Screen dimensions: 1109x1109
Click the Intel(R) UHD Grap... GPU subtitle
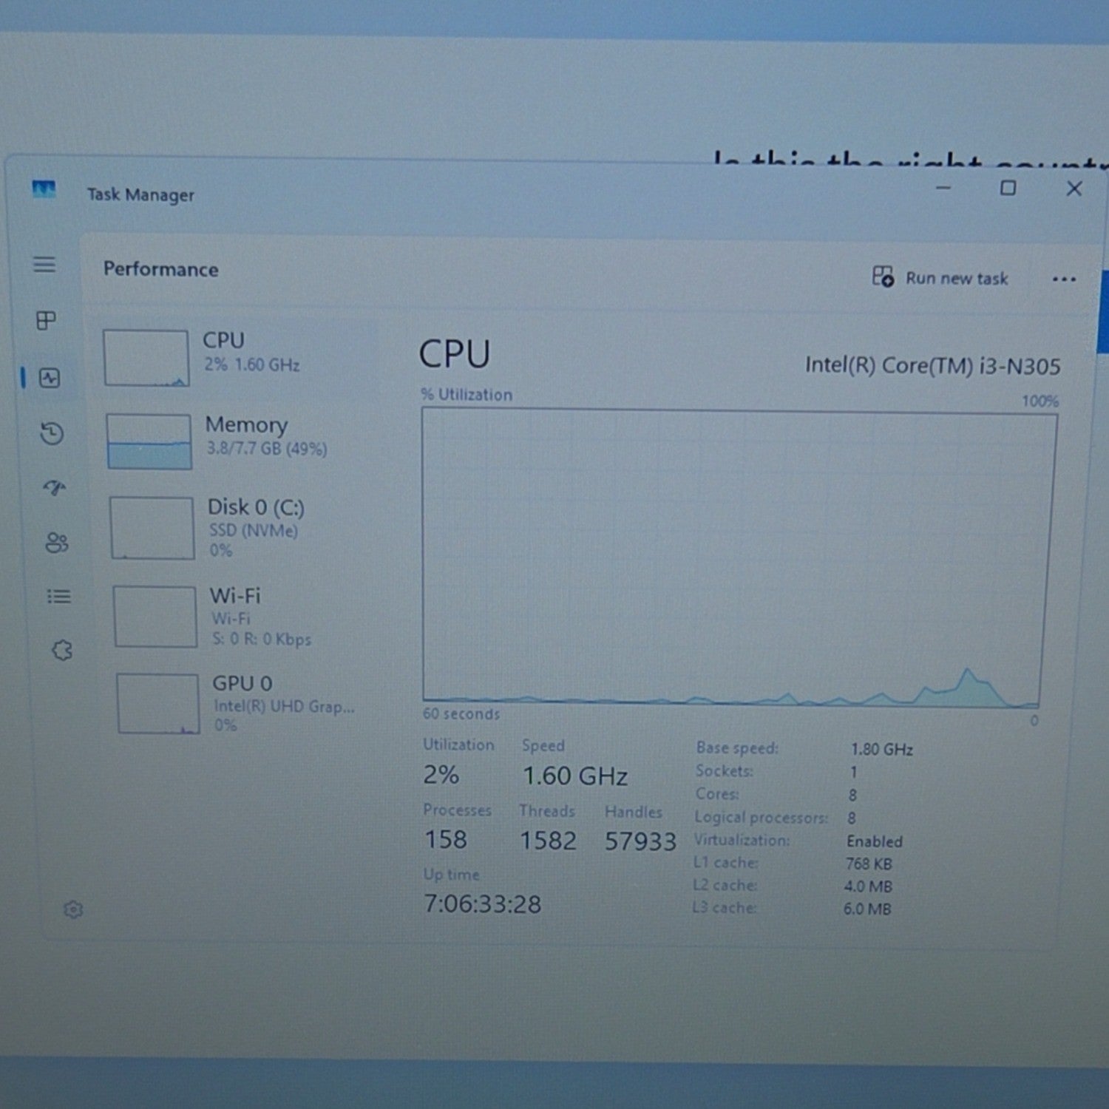[285, 706]
